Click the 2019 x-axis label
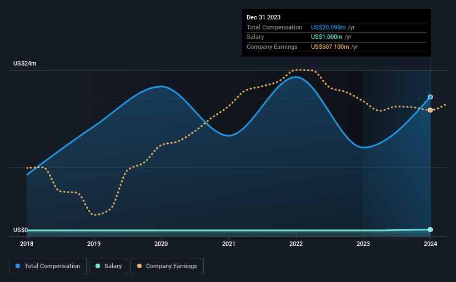Image resolution: width=456 pixels, height=282 pixels. 94,244
